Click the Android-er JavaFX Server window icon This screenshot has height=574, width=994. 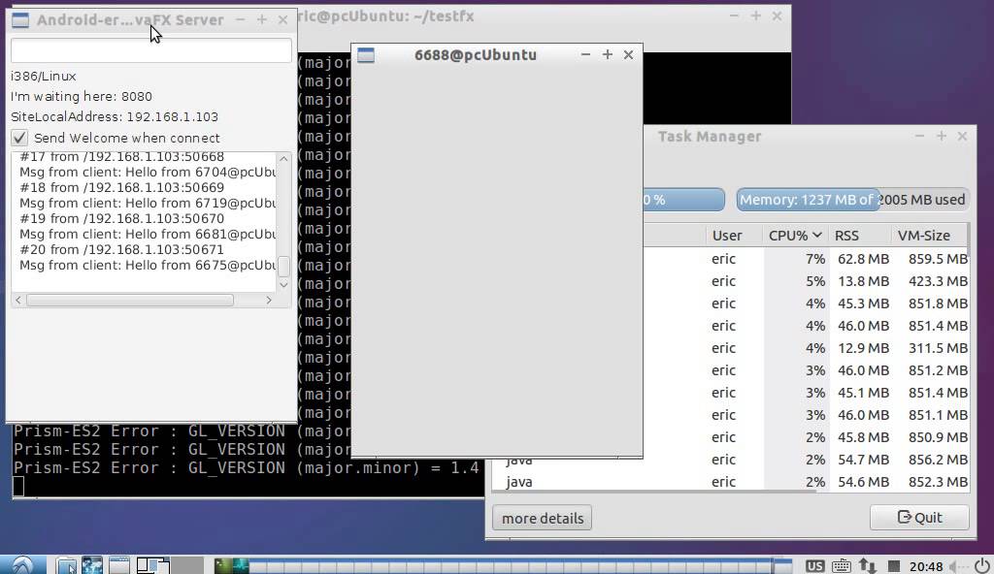20,20
